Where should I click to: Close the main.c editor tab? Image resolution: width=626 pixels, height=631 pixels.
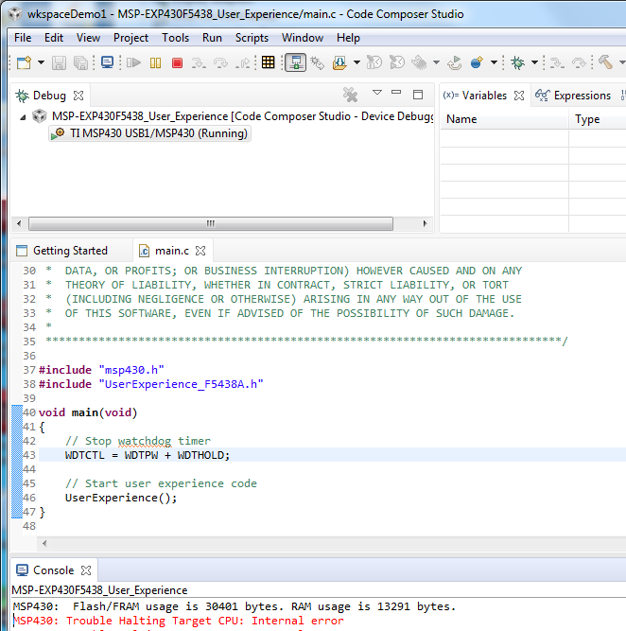200,251
